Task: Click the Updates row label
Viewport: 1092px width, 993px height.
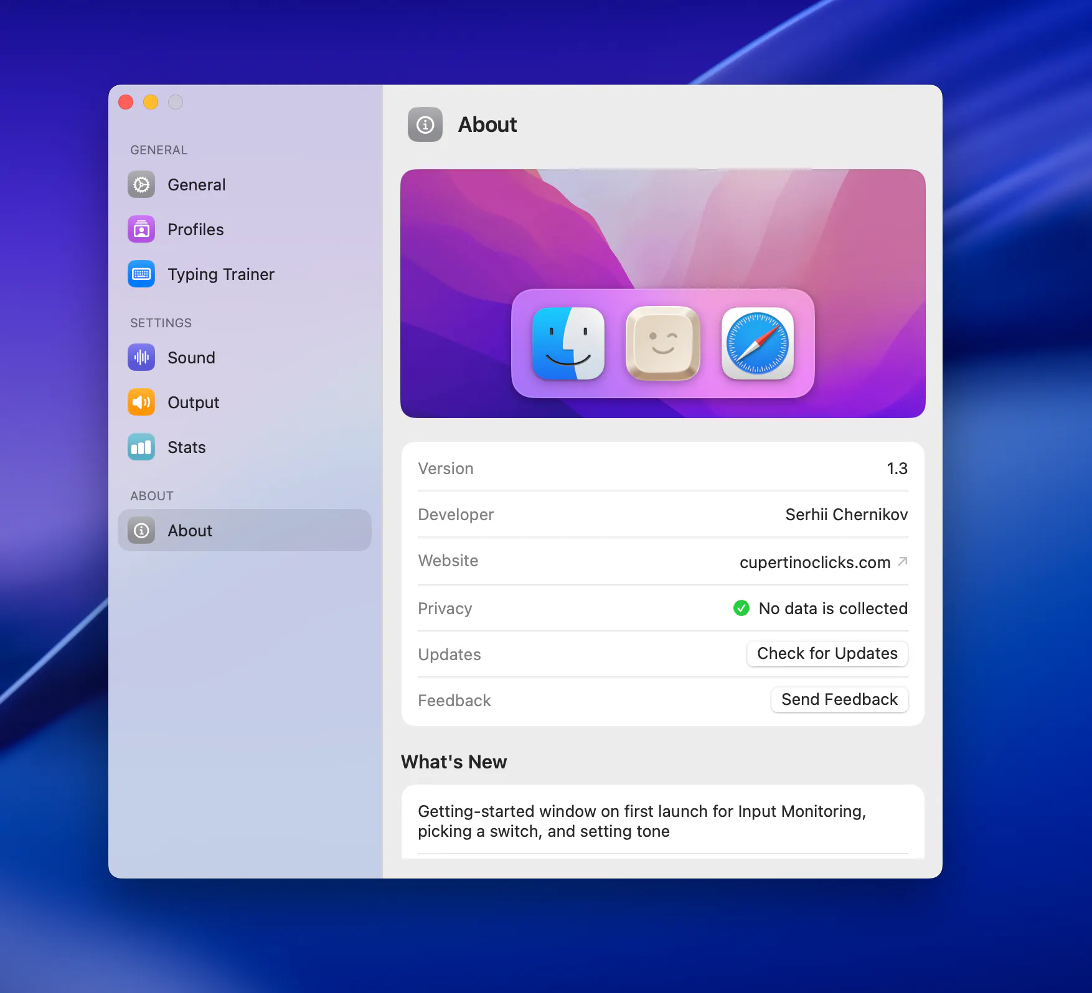Action: (450, 655)
